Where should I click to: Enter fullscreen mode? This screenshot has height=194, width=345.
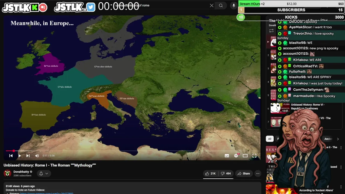[x=254, y=156]
